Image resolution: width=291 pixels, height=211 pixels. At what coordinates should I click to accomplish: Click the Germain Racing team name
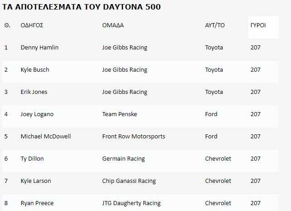pyautogui.click(x=124, y=159)
